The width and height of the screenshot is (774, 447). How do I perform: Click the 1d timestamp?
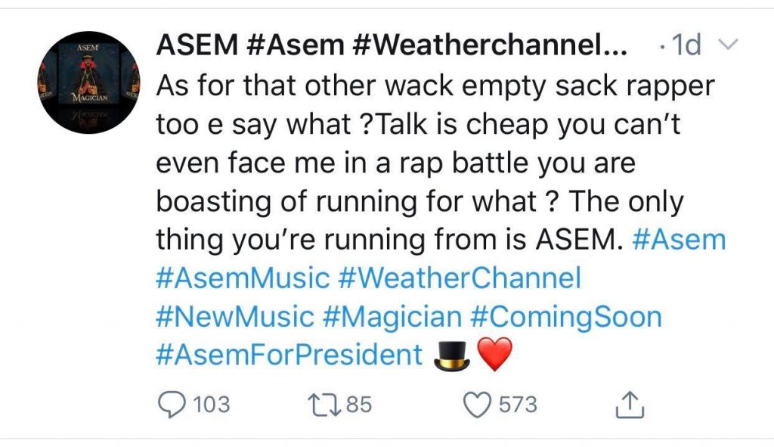pyautogui.click(x=685, y=47)
